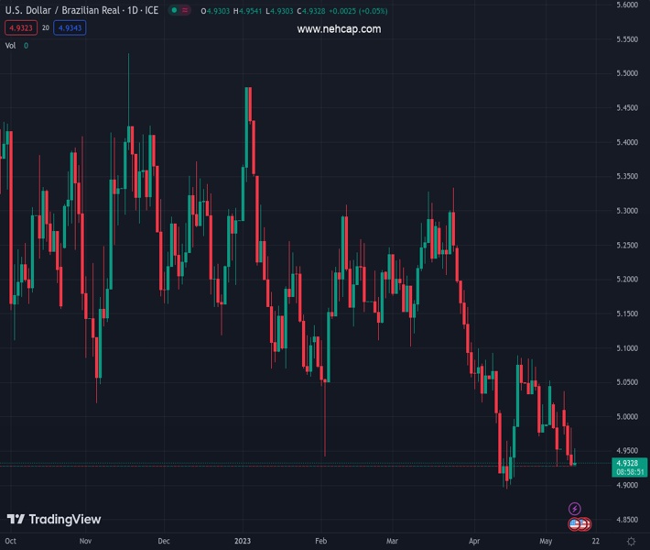Screen dimensions: 650x550
Task: Click the blue buy price 4.9343
Action: [70, 28]
